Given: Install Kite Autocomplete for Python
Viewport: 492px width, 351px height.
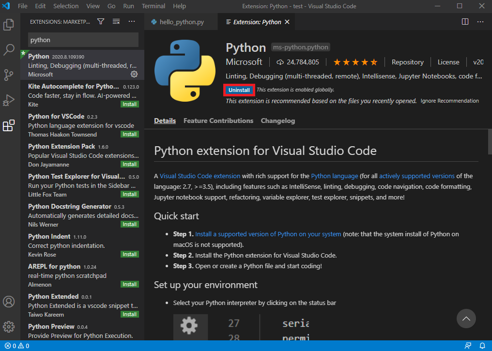Looking at the screenshot, I should pyautogui.click(x=130, y=104).
